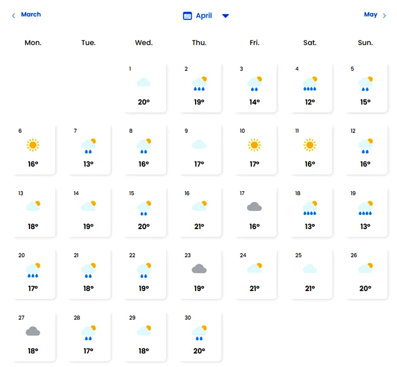Click the rain shower icon on April 30
This screenshot has width=397, height=367.
199,331
